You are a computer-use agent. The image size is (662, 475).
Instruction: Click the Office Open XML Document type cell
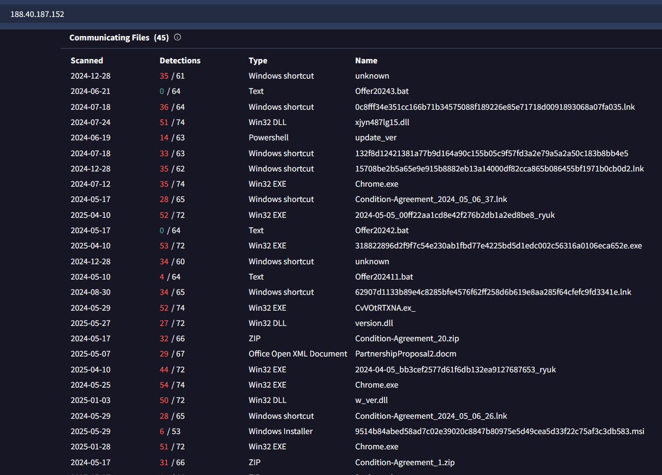(298, 354)
